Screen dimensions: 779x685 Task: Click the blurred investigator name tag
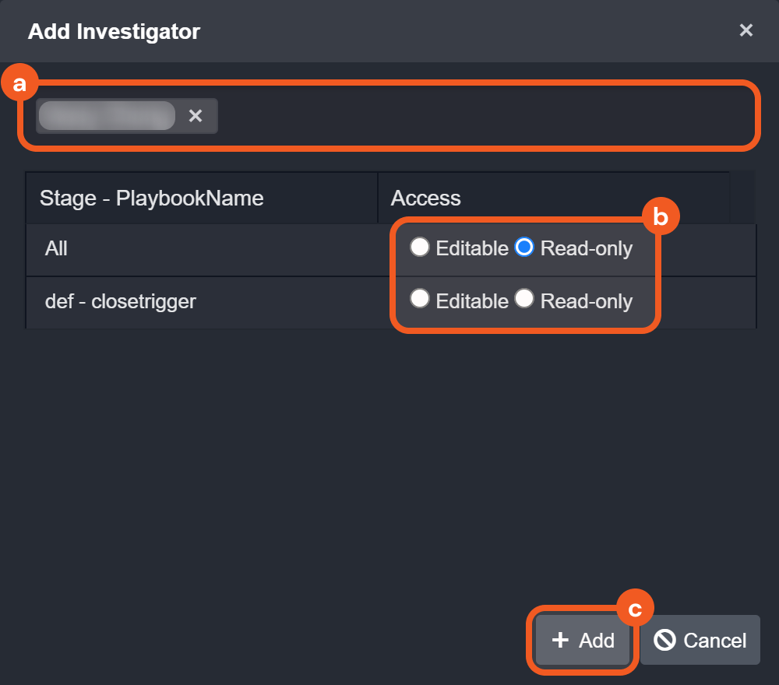pos(107,116)
